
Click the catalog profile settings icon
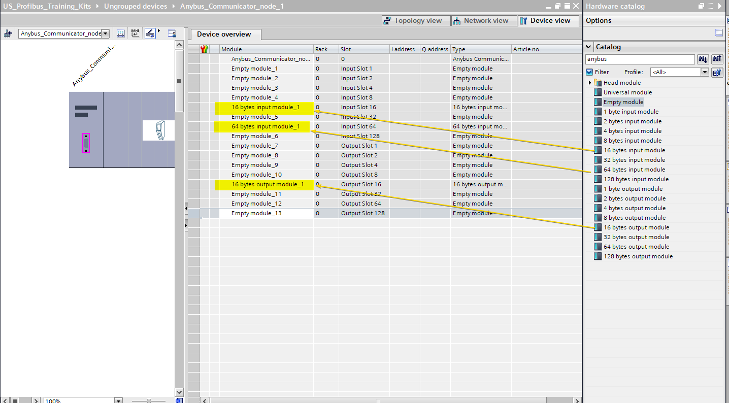point(717,72)
